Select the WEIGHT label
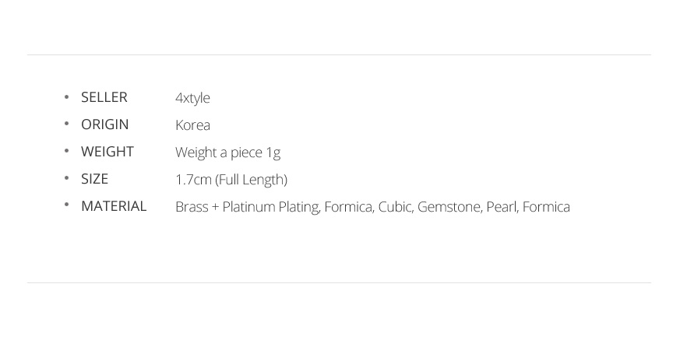The image size is (680, 340). 107,152
